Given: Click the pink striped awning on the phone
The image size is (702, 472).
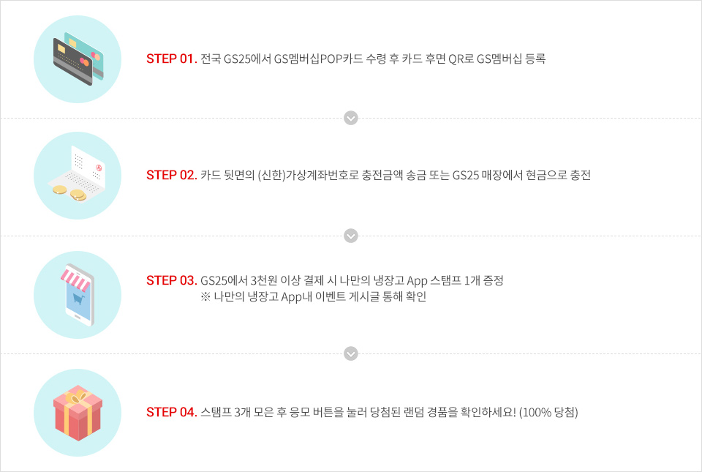Looking at the screenshot, I should 77,277.
